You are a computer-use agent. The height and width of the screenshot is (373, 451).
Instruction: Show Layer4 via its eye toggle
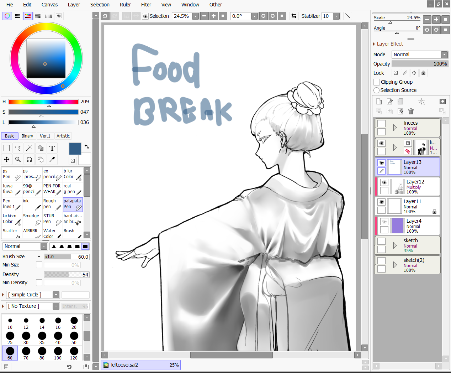[x=384, y=222]
